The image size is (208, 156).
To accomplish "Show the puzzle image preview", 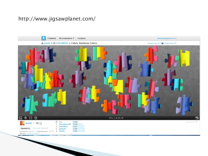I will [x=21, y=118].
